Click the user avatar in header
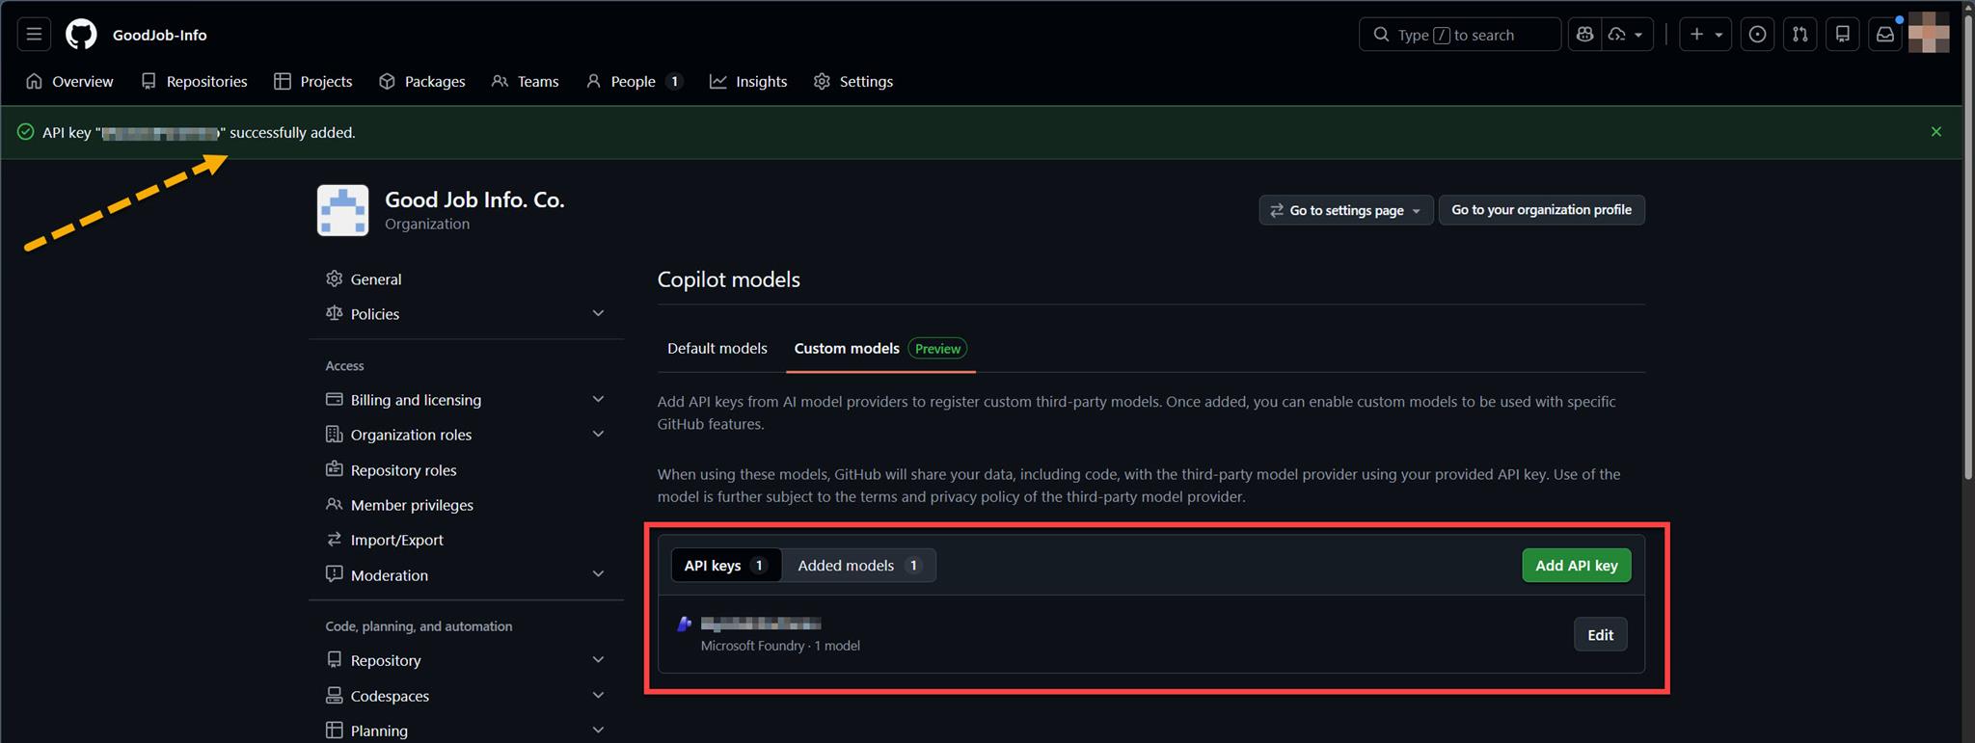Viewport: 1975px width, 743px height. click(1928, 35)
